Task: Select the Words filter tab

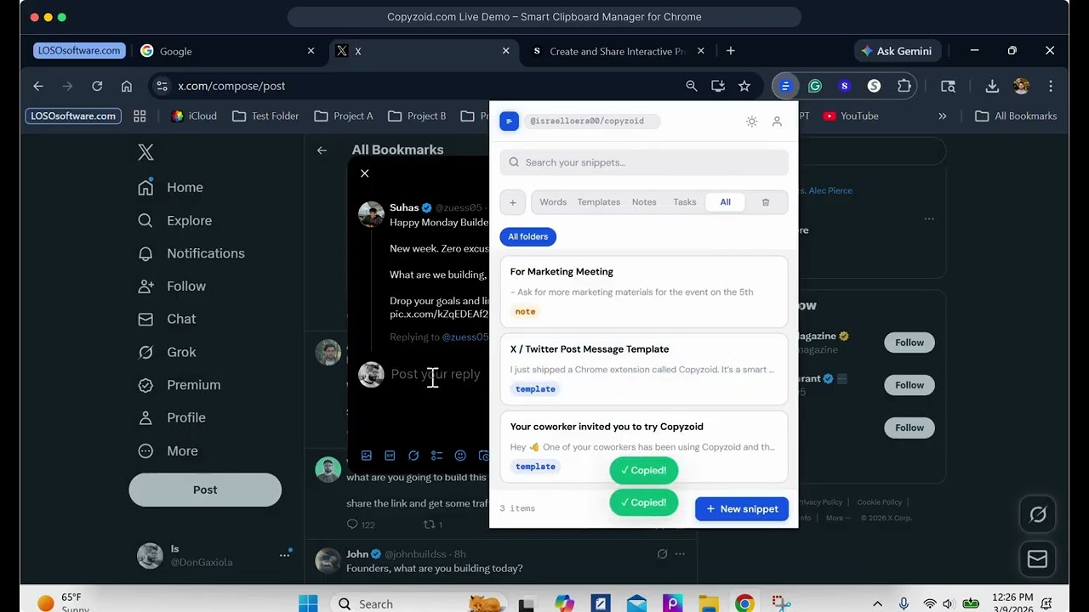Action: 553,202
